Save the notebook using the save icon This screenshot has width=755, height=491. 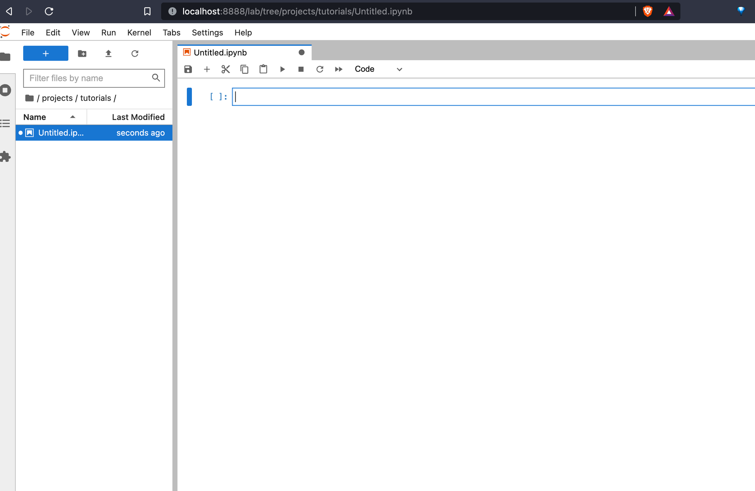(x=188, y=69)
